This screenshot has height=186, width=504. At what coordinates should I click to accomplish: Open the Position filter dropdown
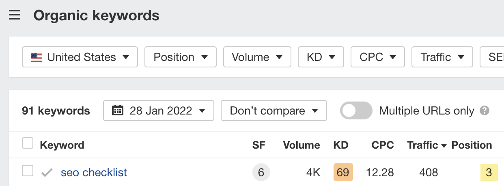180,57
